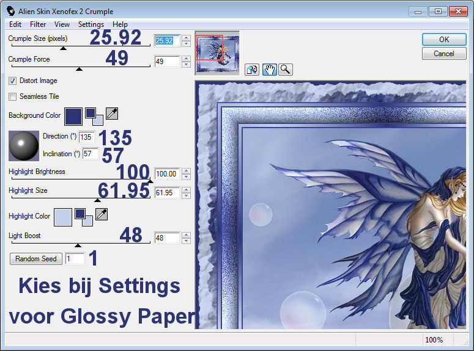Select the magnifier zoom tool
474x351 pixels.
coord(286,70)
